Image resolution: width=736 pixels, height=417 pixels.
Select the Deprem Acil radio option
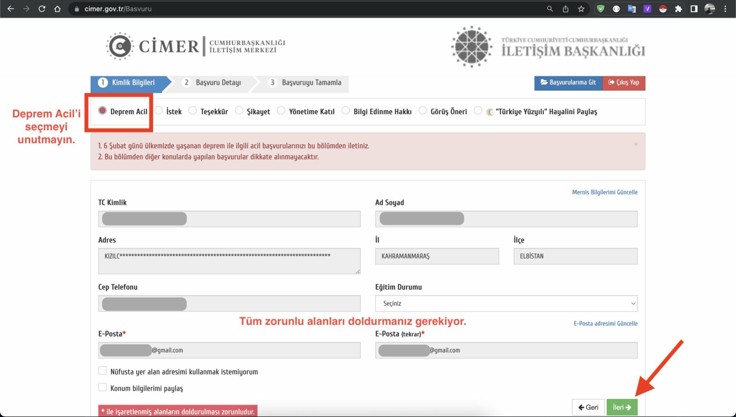coord(103,110)
